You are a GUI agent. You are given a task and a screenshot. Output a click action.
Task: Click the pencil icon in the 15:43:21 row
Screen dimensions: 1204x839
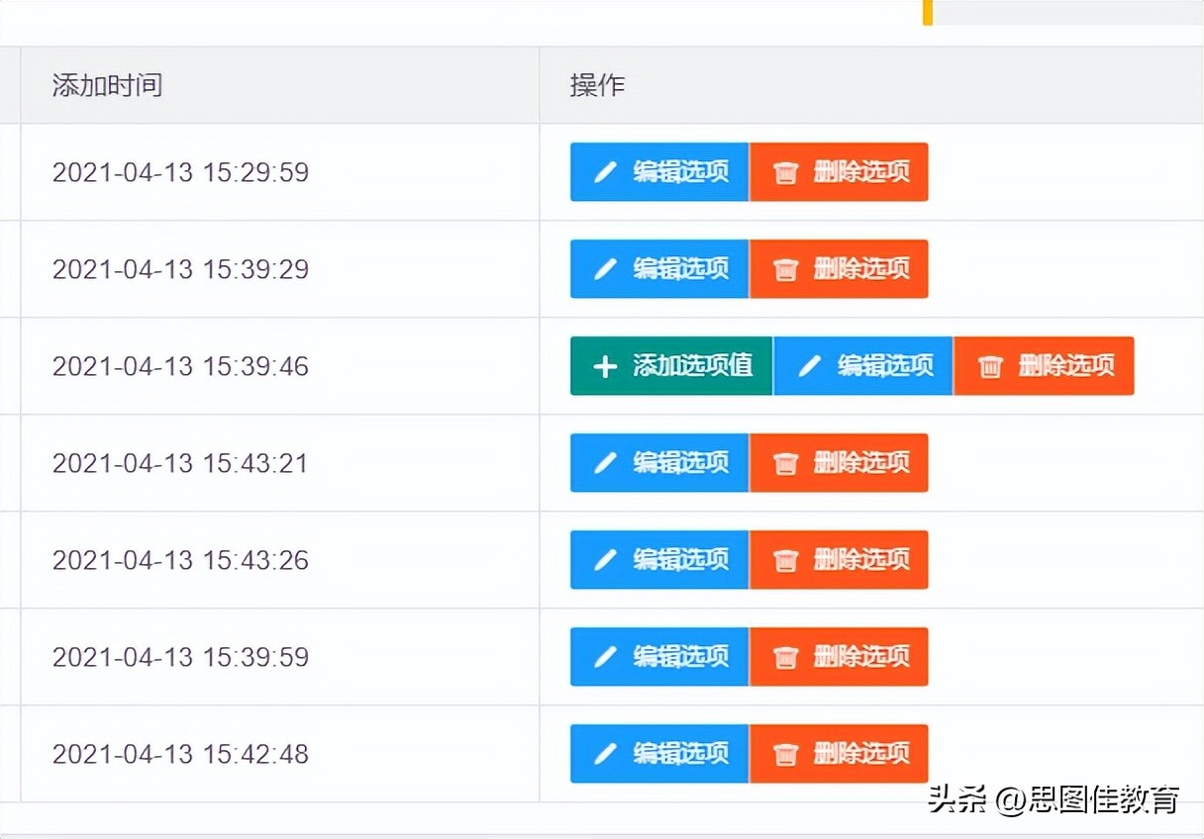click(x=605, y=462)
